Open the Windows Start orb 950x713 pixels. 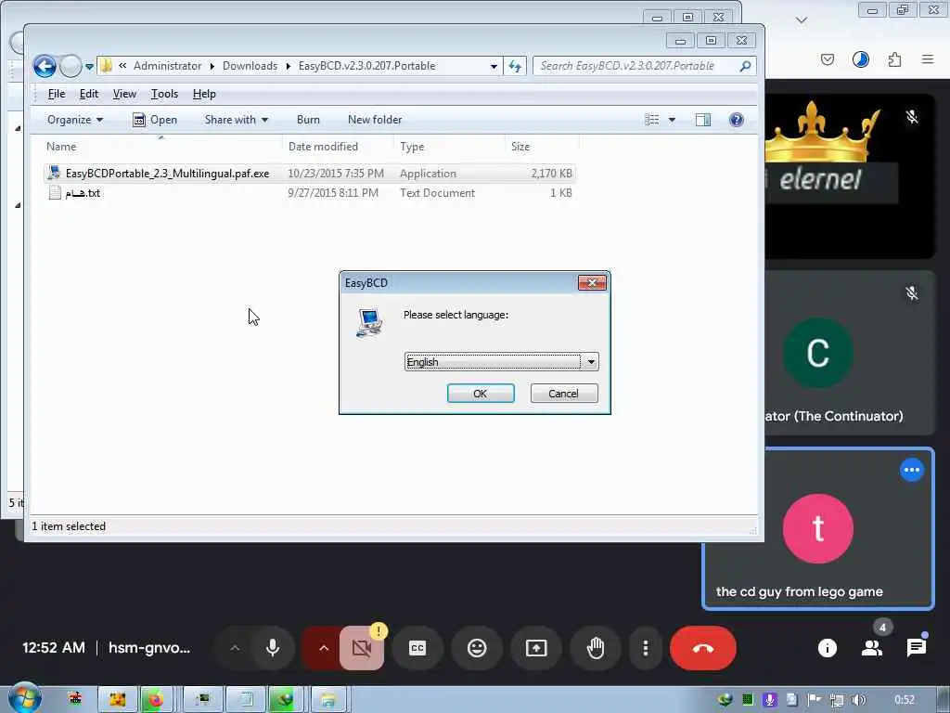[x=25, y=698]
